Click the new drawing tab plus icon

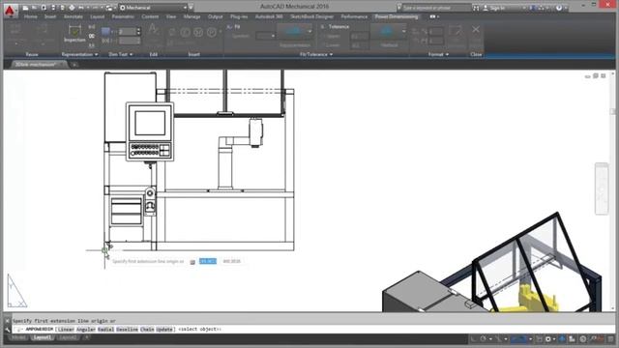74,65
